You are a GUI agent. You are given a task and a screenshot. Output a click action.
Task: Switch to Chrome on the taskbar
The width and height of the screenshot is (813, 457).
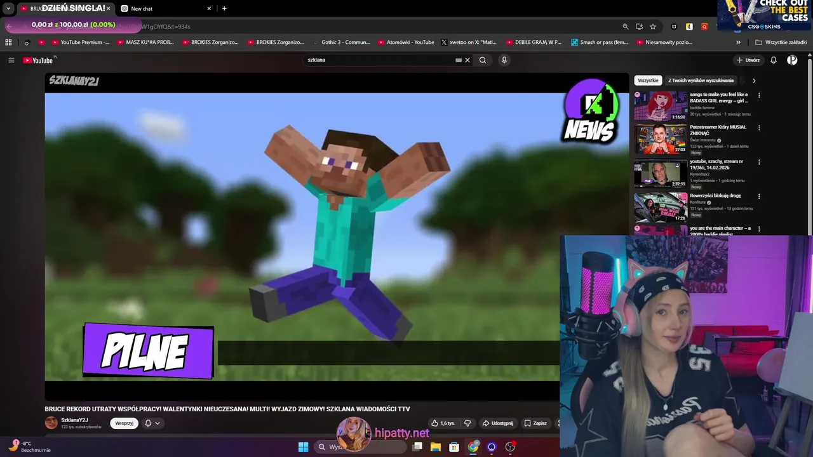[473, 447]
